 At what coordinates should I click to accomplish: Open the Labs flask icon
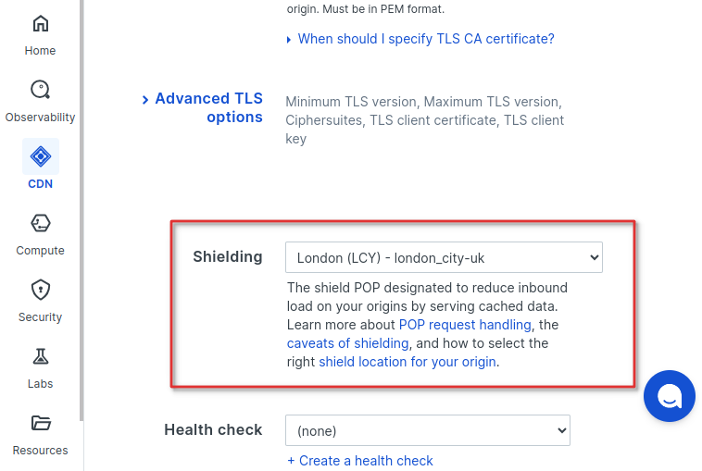pyautogui.click(x=41, y=356)
